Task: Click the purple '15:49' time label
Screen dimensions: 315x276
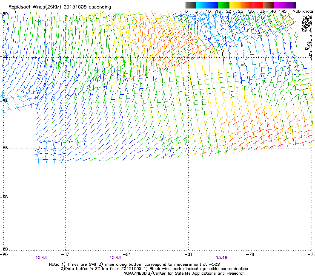Action: (221, 258)
